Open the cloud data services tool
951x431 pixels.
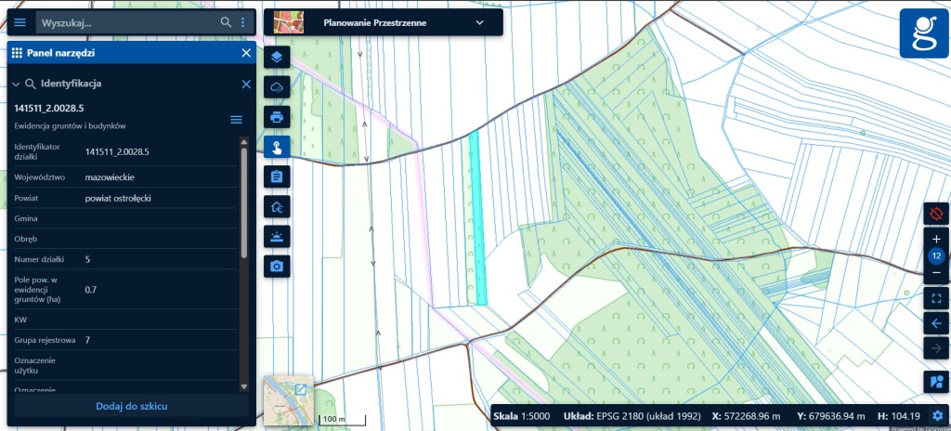(277, 87)
